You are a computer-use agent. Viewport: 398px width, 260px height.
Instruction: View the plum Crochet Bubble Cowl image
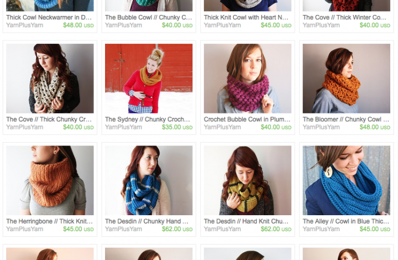point(248,79)
